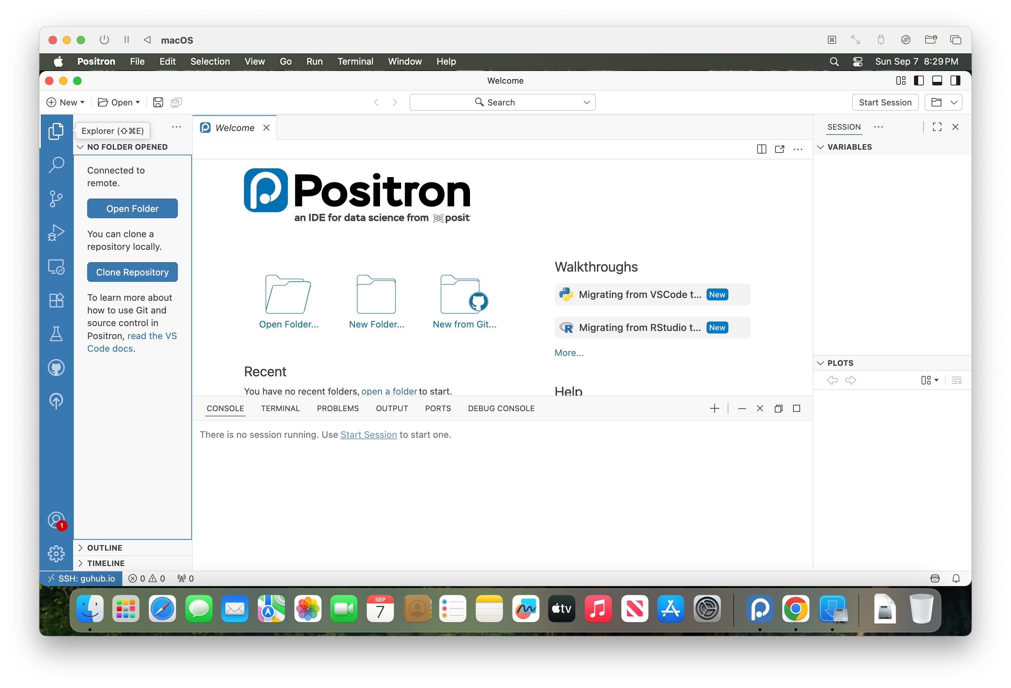Image resolution: width=1011 pixels, height=688 pixels.
Task: Add a new console with plus icon
Action: pos(714,408)
